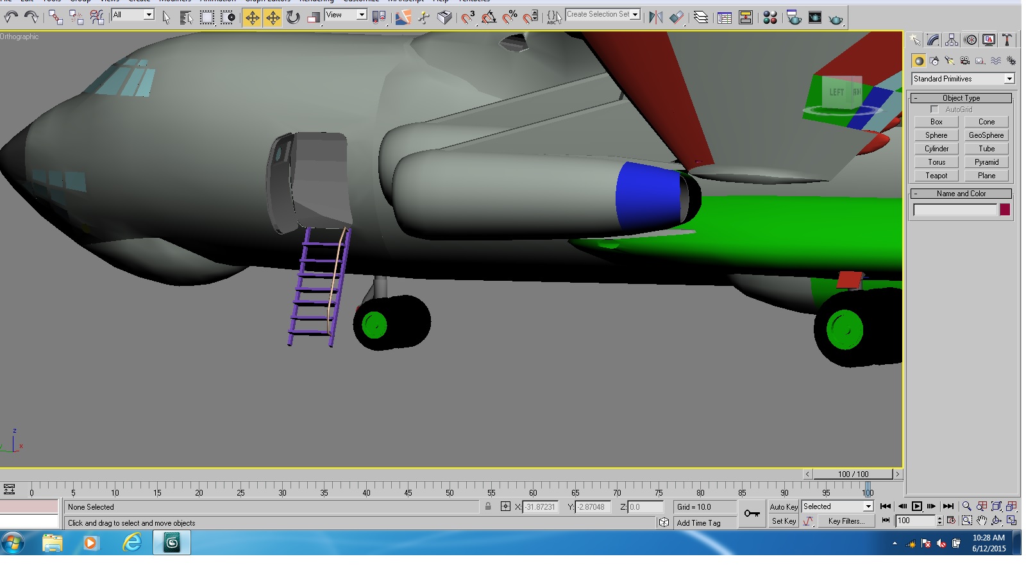Open the Material Editor icon

[x=770, y=18]
